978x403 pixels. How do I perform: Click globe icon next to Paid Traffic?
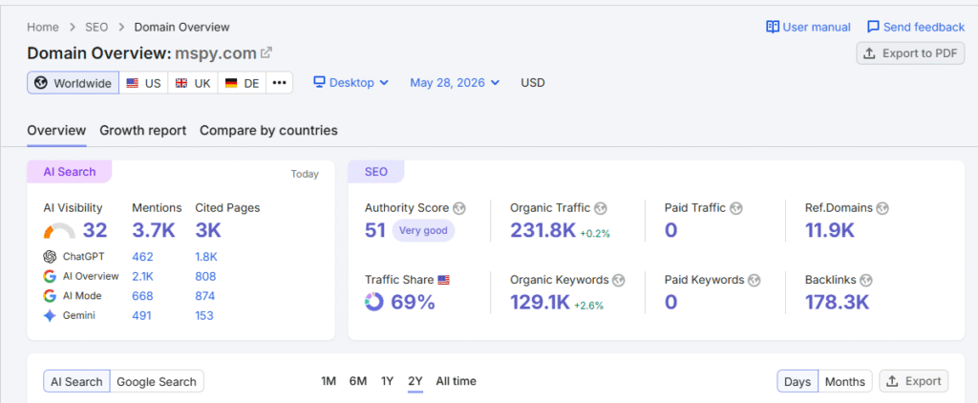click(736, 208)
